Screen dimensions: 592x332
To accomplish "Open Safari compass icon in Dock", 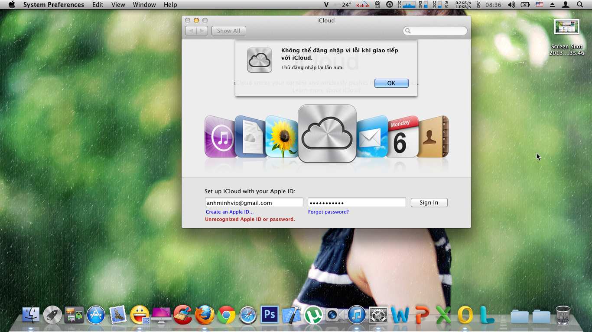I will click(x=248, y=315).
